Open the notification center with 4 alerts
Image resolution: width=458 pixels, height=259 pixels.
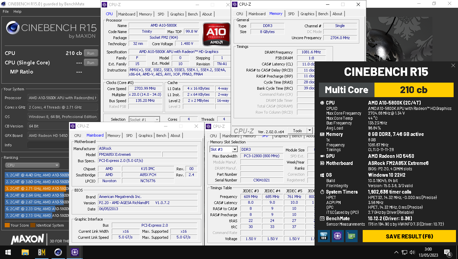click(x=448, y=253)
